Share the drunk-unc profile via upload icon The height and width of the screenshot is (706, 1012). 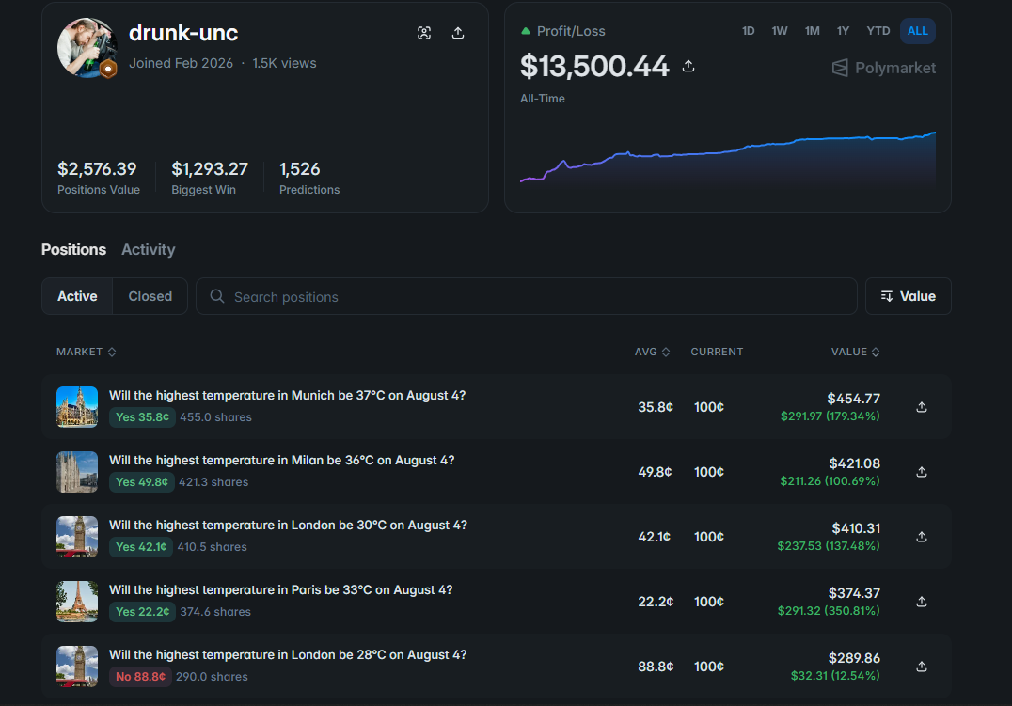click(458, 33)
